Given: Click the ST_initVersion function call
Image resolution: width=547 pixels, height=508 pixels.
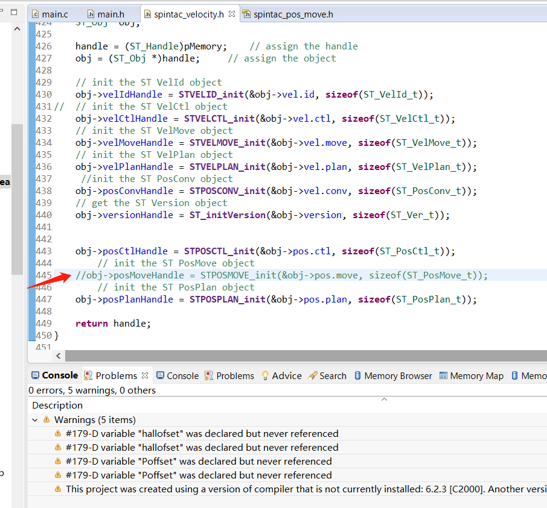Looking at the screenshot, I should (228, 215).
